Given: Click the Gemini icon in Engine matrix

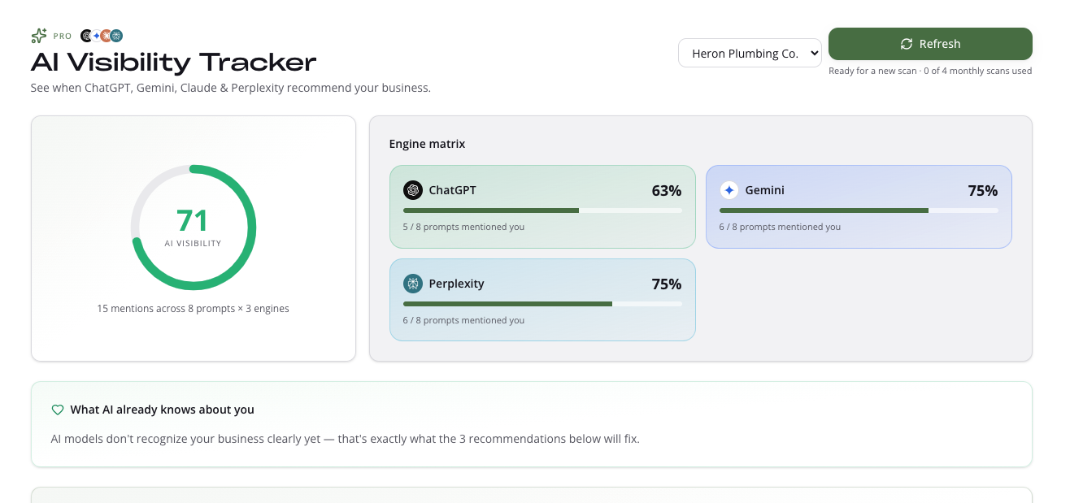Looking at the screenshot, I should (729, 190).
